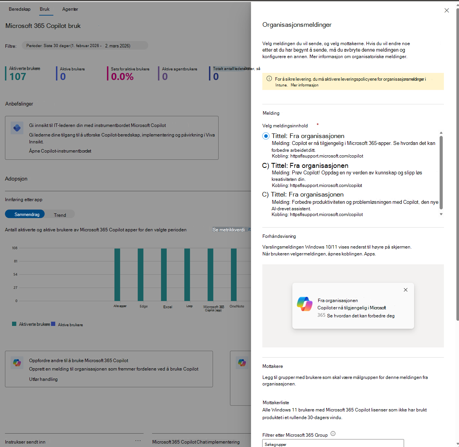Click the Aktive agentbrukere metric
Viewport: 459px width, 447px height.
[178, 73]
